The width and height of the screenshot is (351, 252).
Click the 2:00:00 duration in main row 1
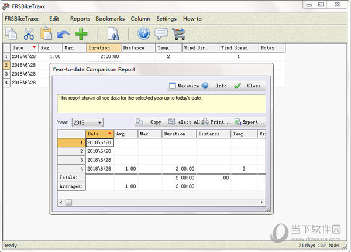point(104,56)
